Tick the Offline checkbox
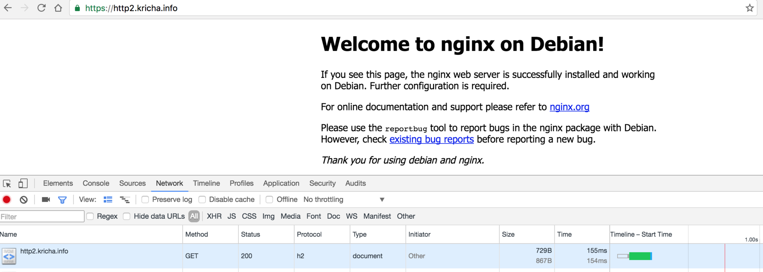The width and height of the screenshot is (763, 272). point(269,200)
